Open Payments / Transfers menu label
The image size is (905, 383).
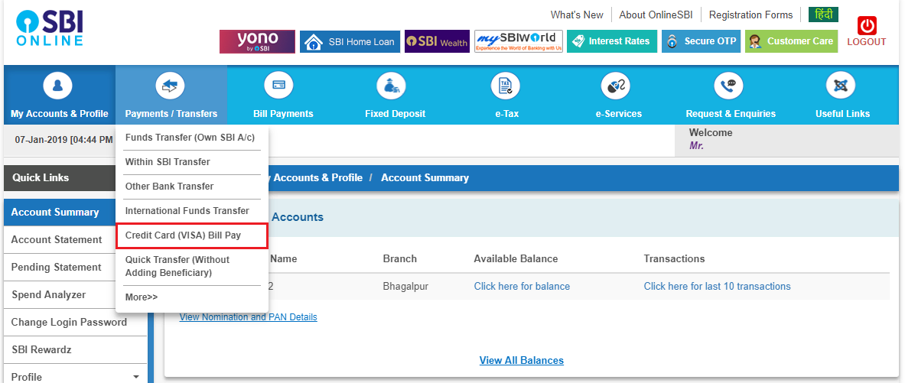coord(171,114)
